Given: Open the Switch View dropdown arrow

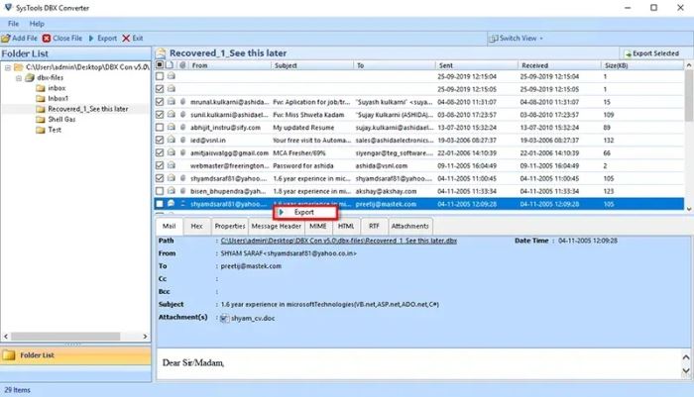Looking at the screenshot, I should (541, 39).
